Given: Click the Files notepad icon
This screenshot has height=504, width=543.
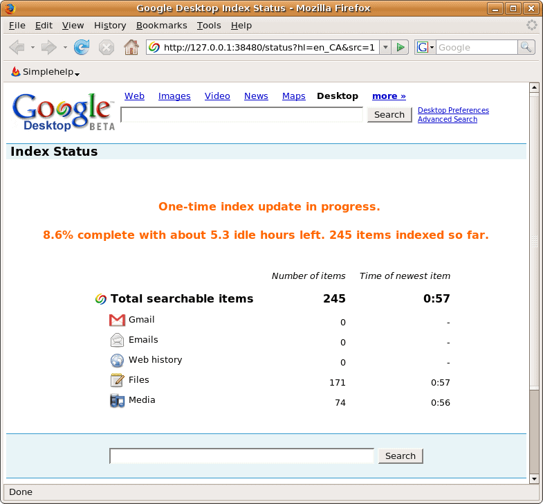Looking at the screenshot, I should (117, 380).
